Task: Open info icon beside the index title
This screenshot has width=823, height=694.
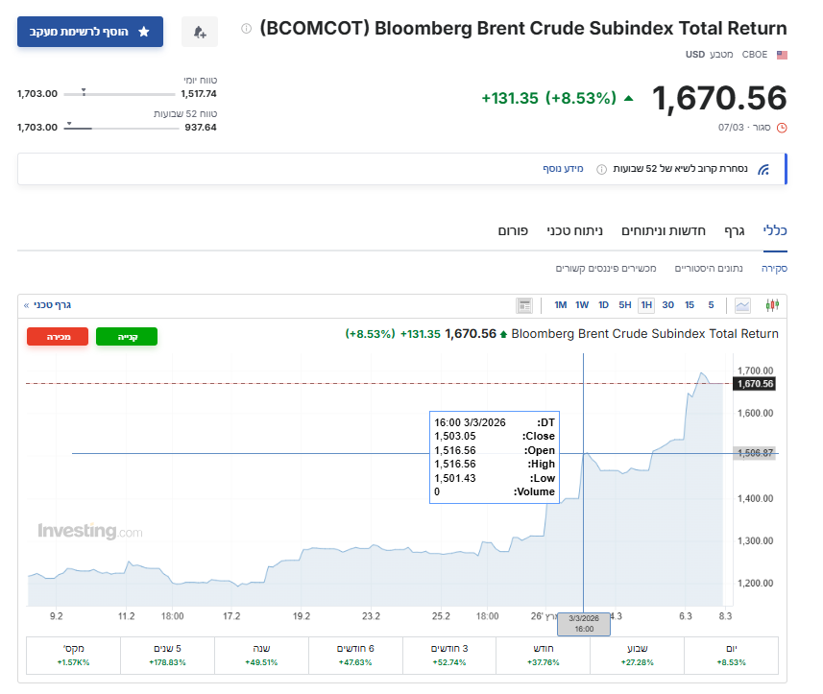Action: pyautogui.click(x=246, y=29)
